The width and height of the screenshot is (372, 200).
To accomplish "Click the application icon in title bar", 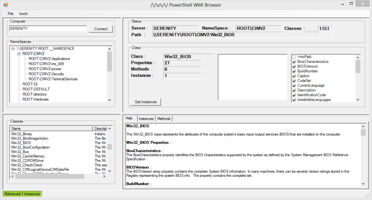I will (x=6, y=5).
